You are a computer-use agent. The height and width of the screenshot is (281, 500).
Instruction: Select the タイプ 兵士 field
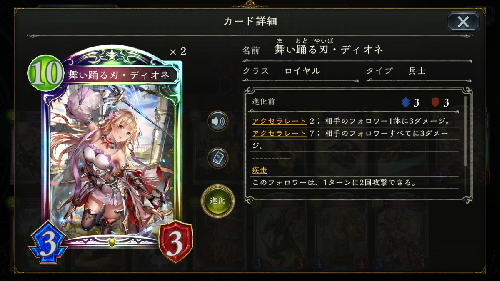[x=419, y=71]
